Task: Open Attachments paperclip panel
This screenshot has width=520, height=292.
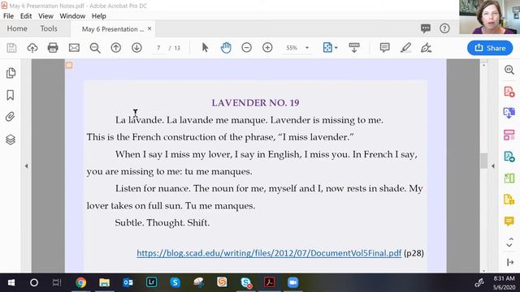Action: (x=11, y=117)
